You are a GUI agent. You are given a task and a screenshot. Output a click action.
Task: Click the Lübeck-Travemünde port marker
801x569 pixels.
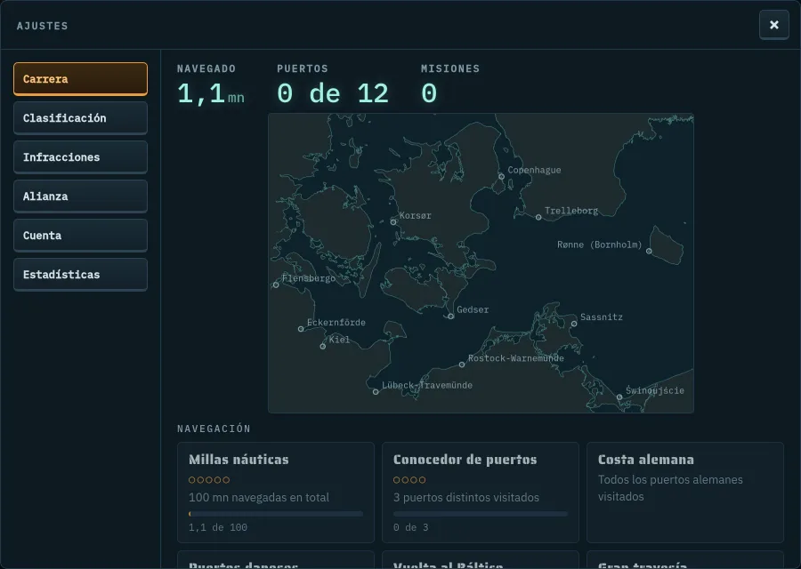[x=376, y=392]
